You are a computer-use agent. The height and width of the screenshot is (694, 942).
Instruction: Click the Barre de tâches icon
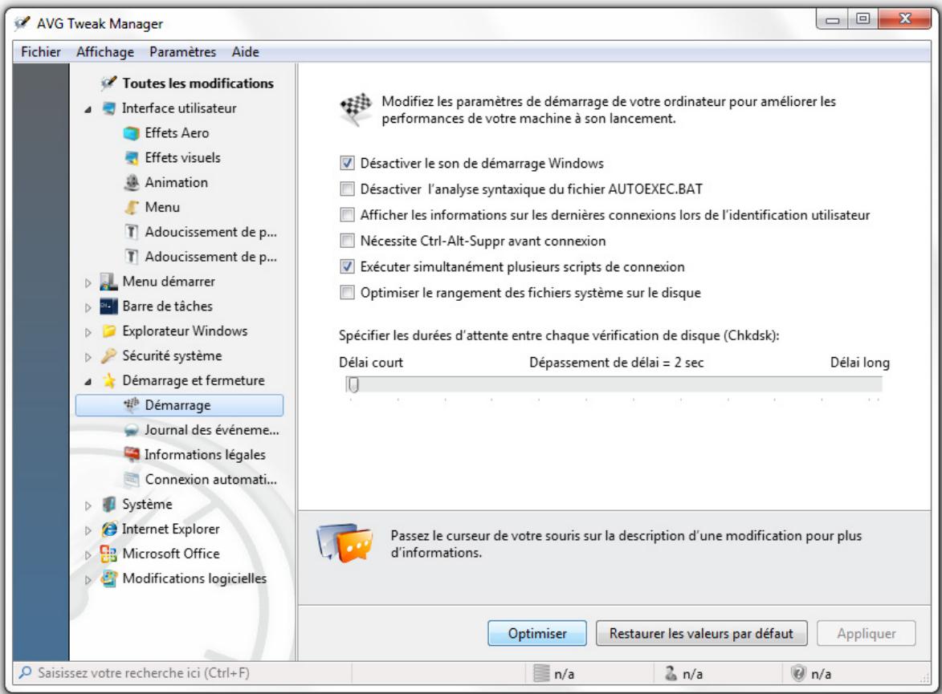[108, 306]
